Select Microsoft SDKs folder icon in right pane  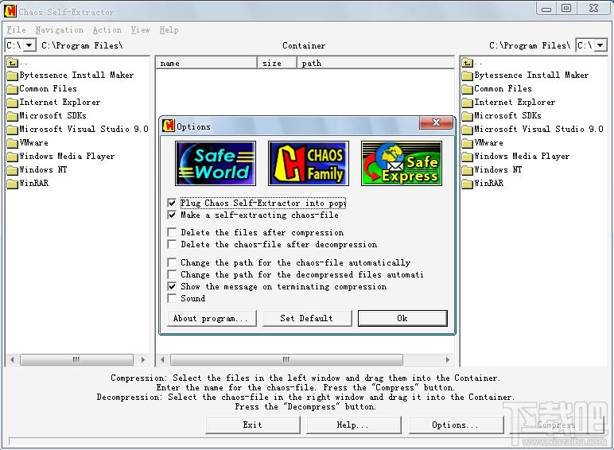tap(467, 116)
